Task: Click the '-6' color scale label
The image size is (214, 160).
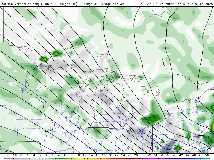Action: [x=26, y=155]
